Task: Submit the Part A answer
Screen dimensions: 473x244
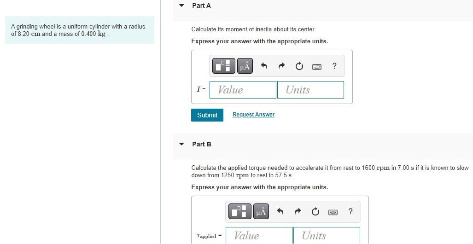Action: 207,115
